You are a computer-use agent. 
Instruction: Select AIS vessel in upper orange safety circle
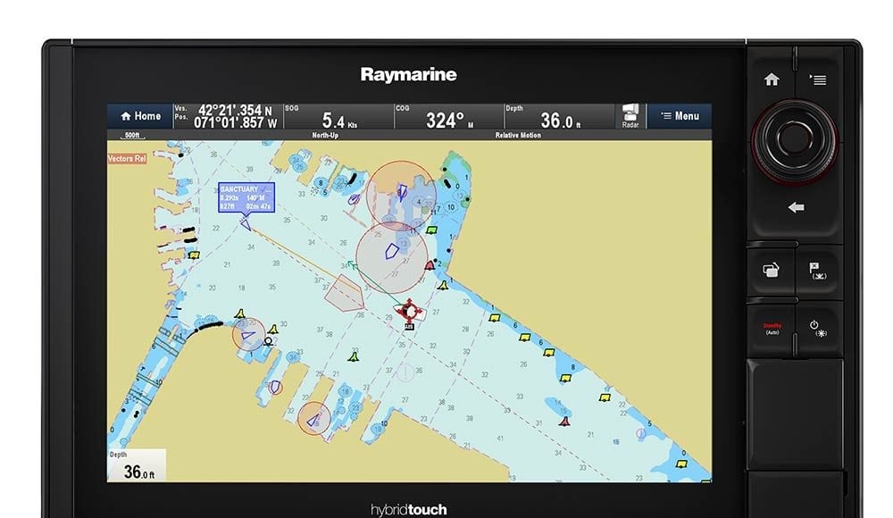[402, 192]
